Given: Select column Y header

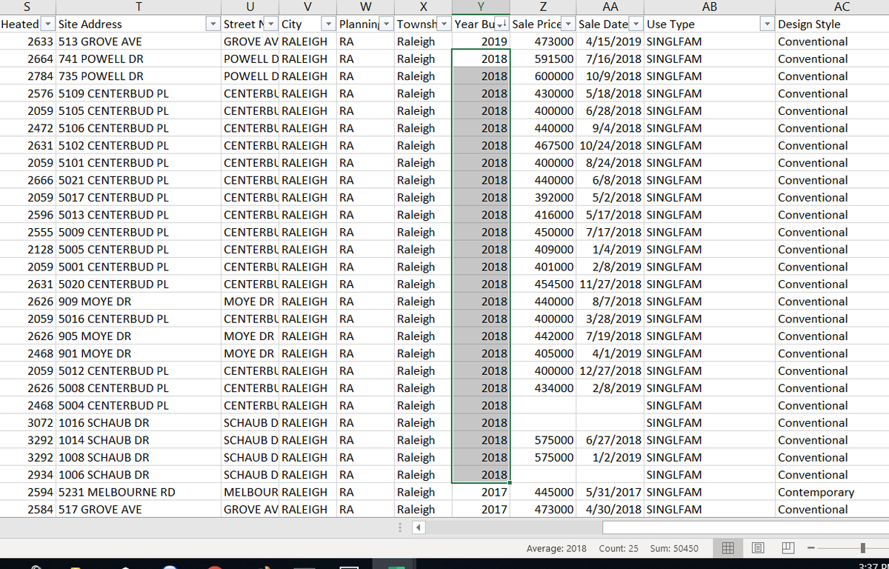Looking at the screenshot, I should click(x=481, y=7).
